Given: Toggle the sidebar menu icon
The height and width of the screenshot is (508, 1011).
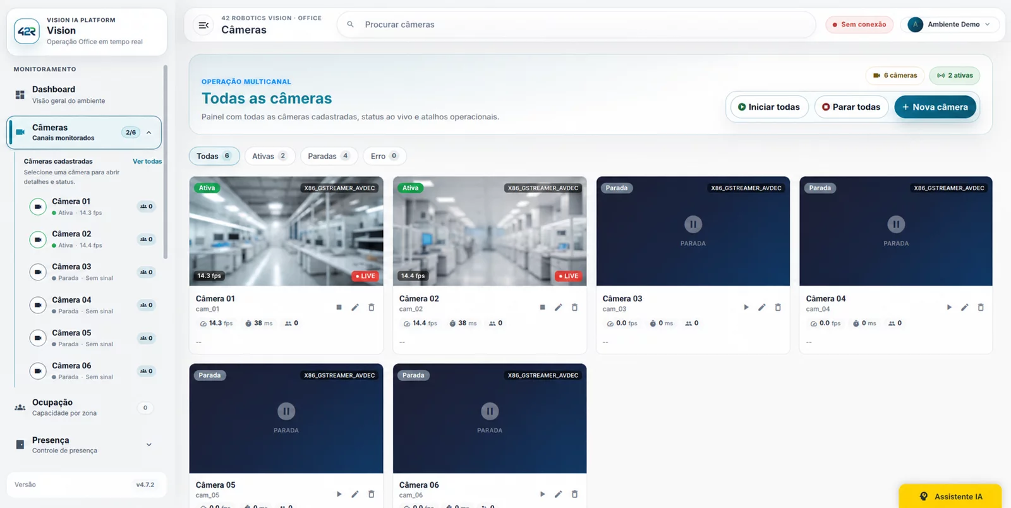Looking at the screenshot, I should tap(203, 25).
